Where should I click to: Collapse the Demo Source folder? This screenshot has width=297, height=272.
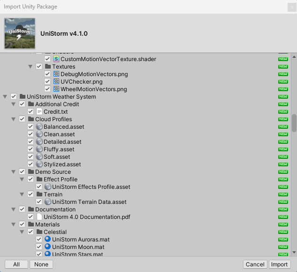tap(14, 172)
